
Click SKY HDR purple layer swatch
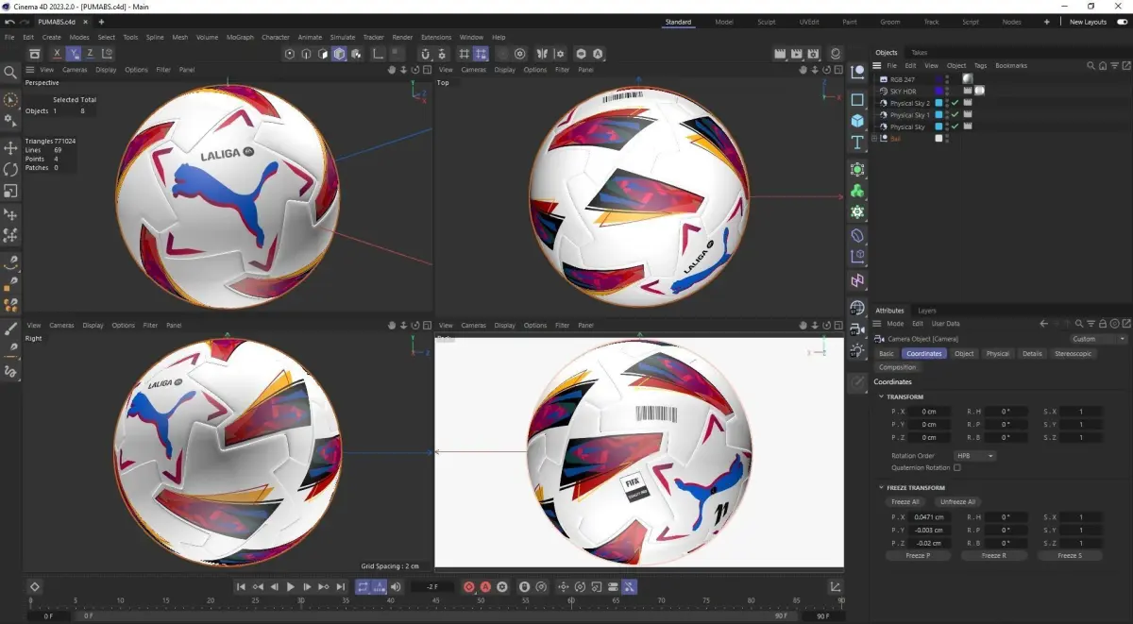coord(939,92)
